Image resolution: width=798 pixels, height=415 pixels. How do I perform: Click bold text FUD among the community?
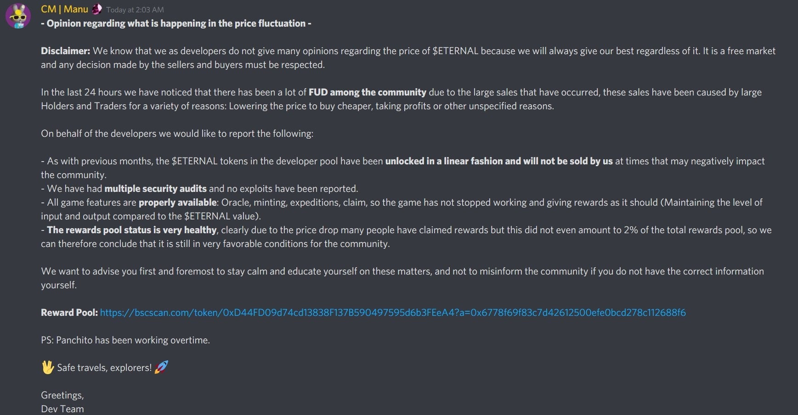tap(368, 92)
